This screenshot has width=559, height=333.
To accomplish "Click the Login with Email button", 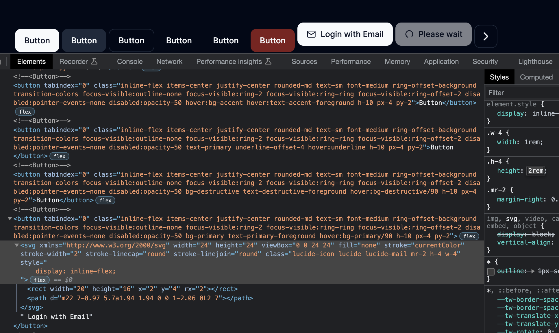I will (x=345, y=34).
